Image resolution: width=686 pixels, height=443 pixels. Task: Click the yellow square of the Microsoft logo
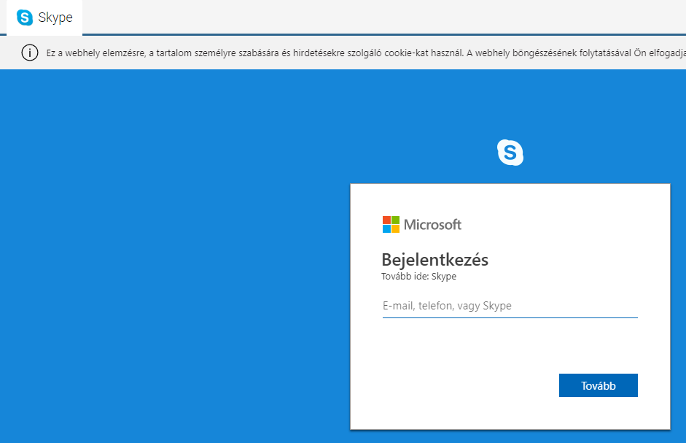coord(395,228)
